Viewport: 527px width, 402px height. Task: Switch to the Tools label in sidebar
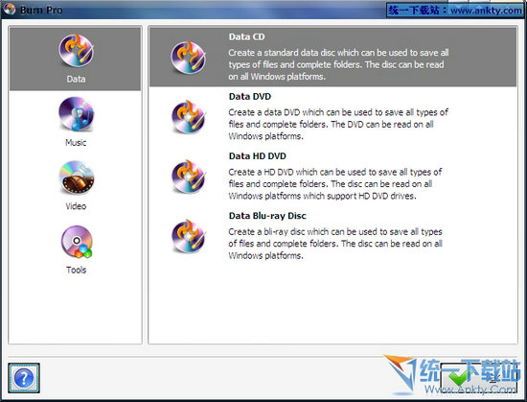click(x=77, y=270)
